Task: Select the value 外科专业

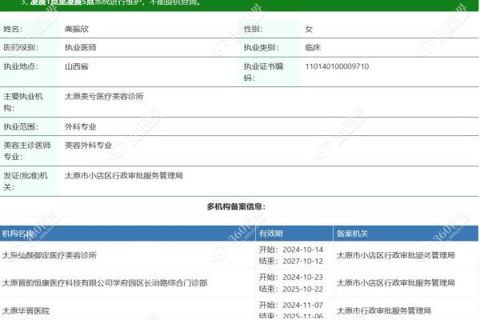Action: click(81, 126)
